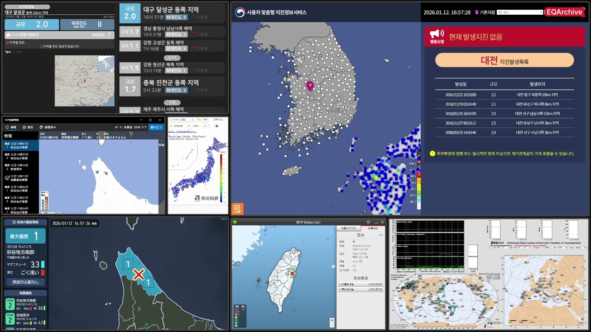Click the 지진정보 header pill

click(27, 7)
